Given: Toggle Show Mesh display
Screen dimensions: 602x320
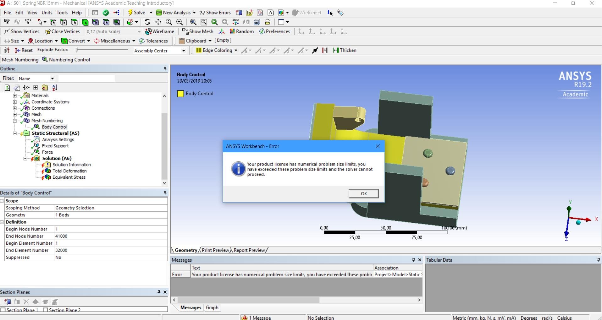Looking at the screenshot, I should click(x=198, y=31).
